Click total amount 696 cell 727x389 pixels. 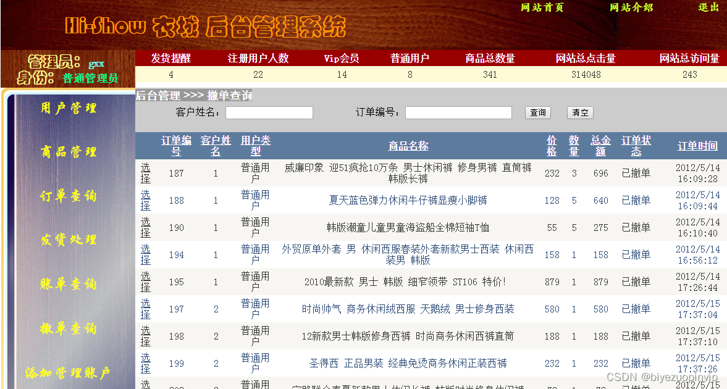click(x=600, y=173)
